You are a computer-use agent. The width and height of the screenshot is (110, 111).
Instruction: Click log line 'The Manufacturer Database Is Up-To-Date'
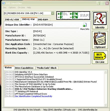34,86
